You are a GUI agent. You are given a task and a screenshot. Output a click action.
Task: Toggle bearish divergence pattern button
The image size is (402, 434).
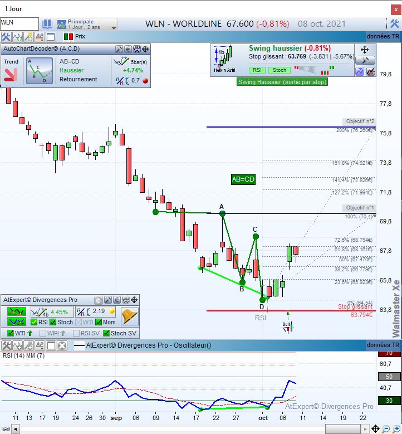[x=16, y=312]
